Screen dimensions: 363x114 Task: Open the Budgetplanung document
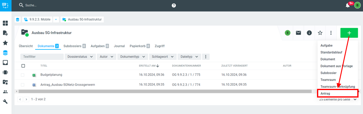click(x=51, y=75)
